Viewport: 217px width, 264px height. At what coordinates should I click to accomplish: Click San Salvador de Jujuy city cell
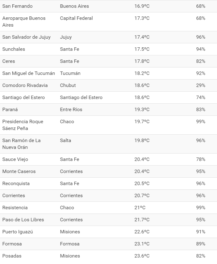coord(27,37)
